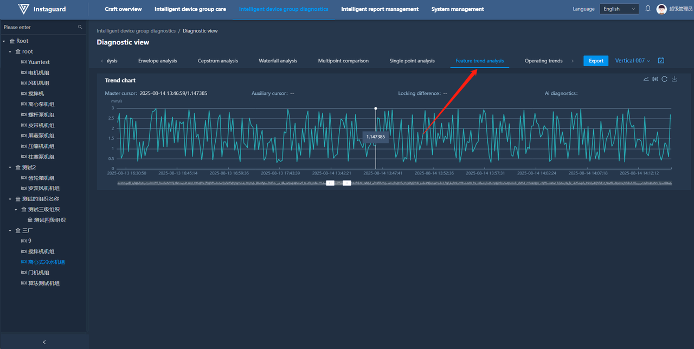Refresh the Trend chart
The image size is (694, 349).
tap(664, 79)
